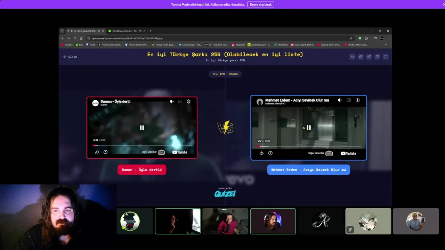The image size is (445, 250).
Task: Open the Kick bookmark
Action: [79, 45]
